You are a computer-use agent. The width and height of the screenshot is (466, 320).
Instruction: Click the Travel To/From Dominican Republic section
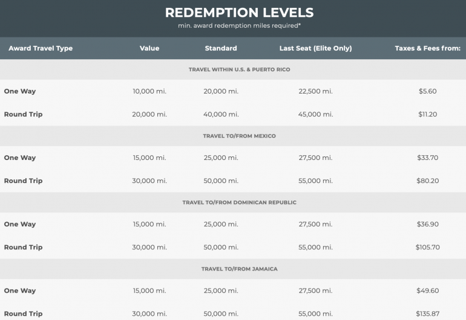pyautogui.click(x=239, y=202)
